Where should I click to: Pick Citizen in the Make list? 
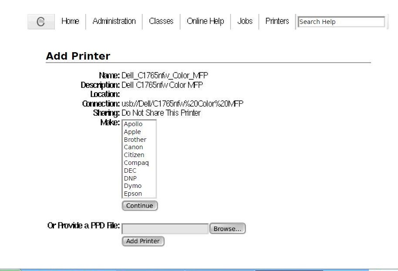click(139, 155)
